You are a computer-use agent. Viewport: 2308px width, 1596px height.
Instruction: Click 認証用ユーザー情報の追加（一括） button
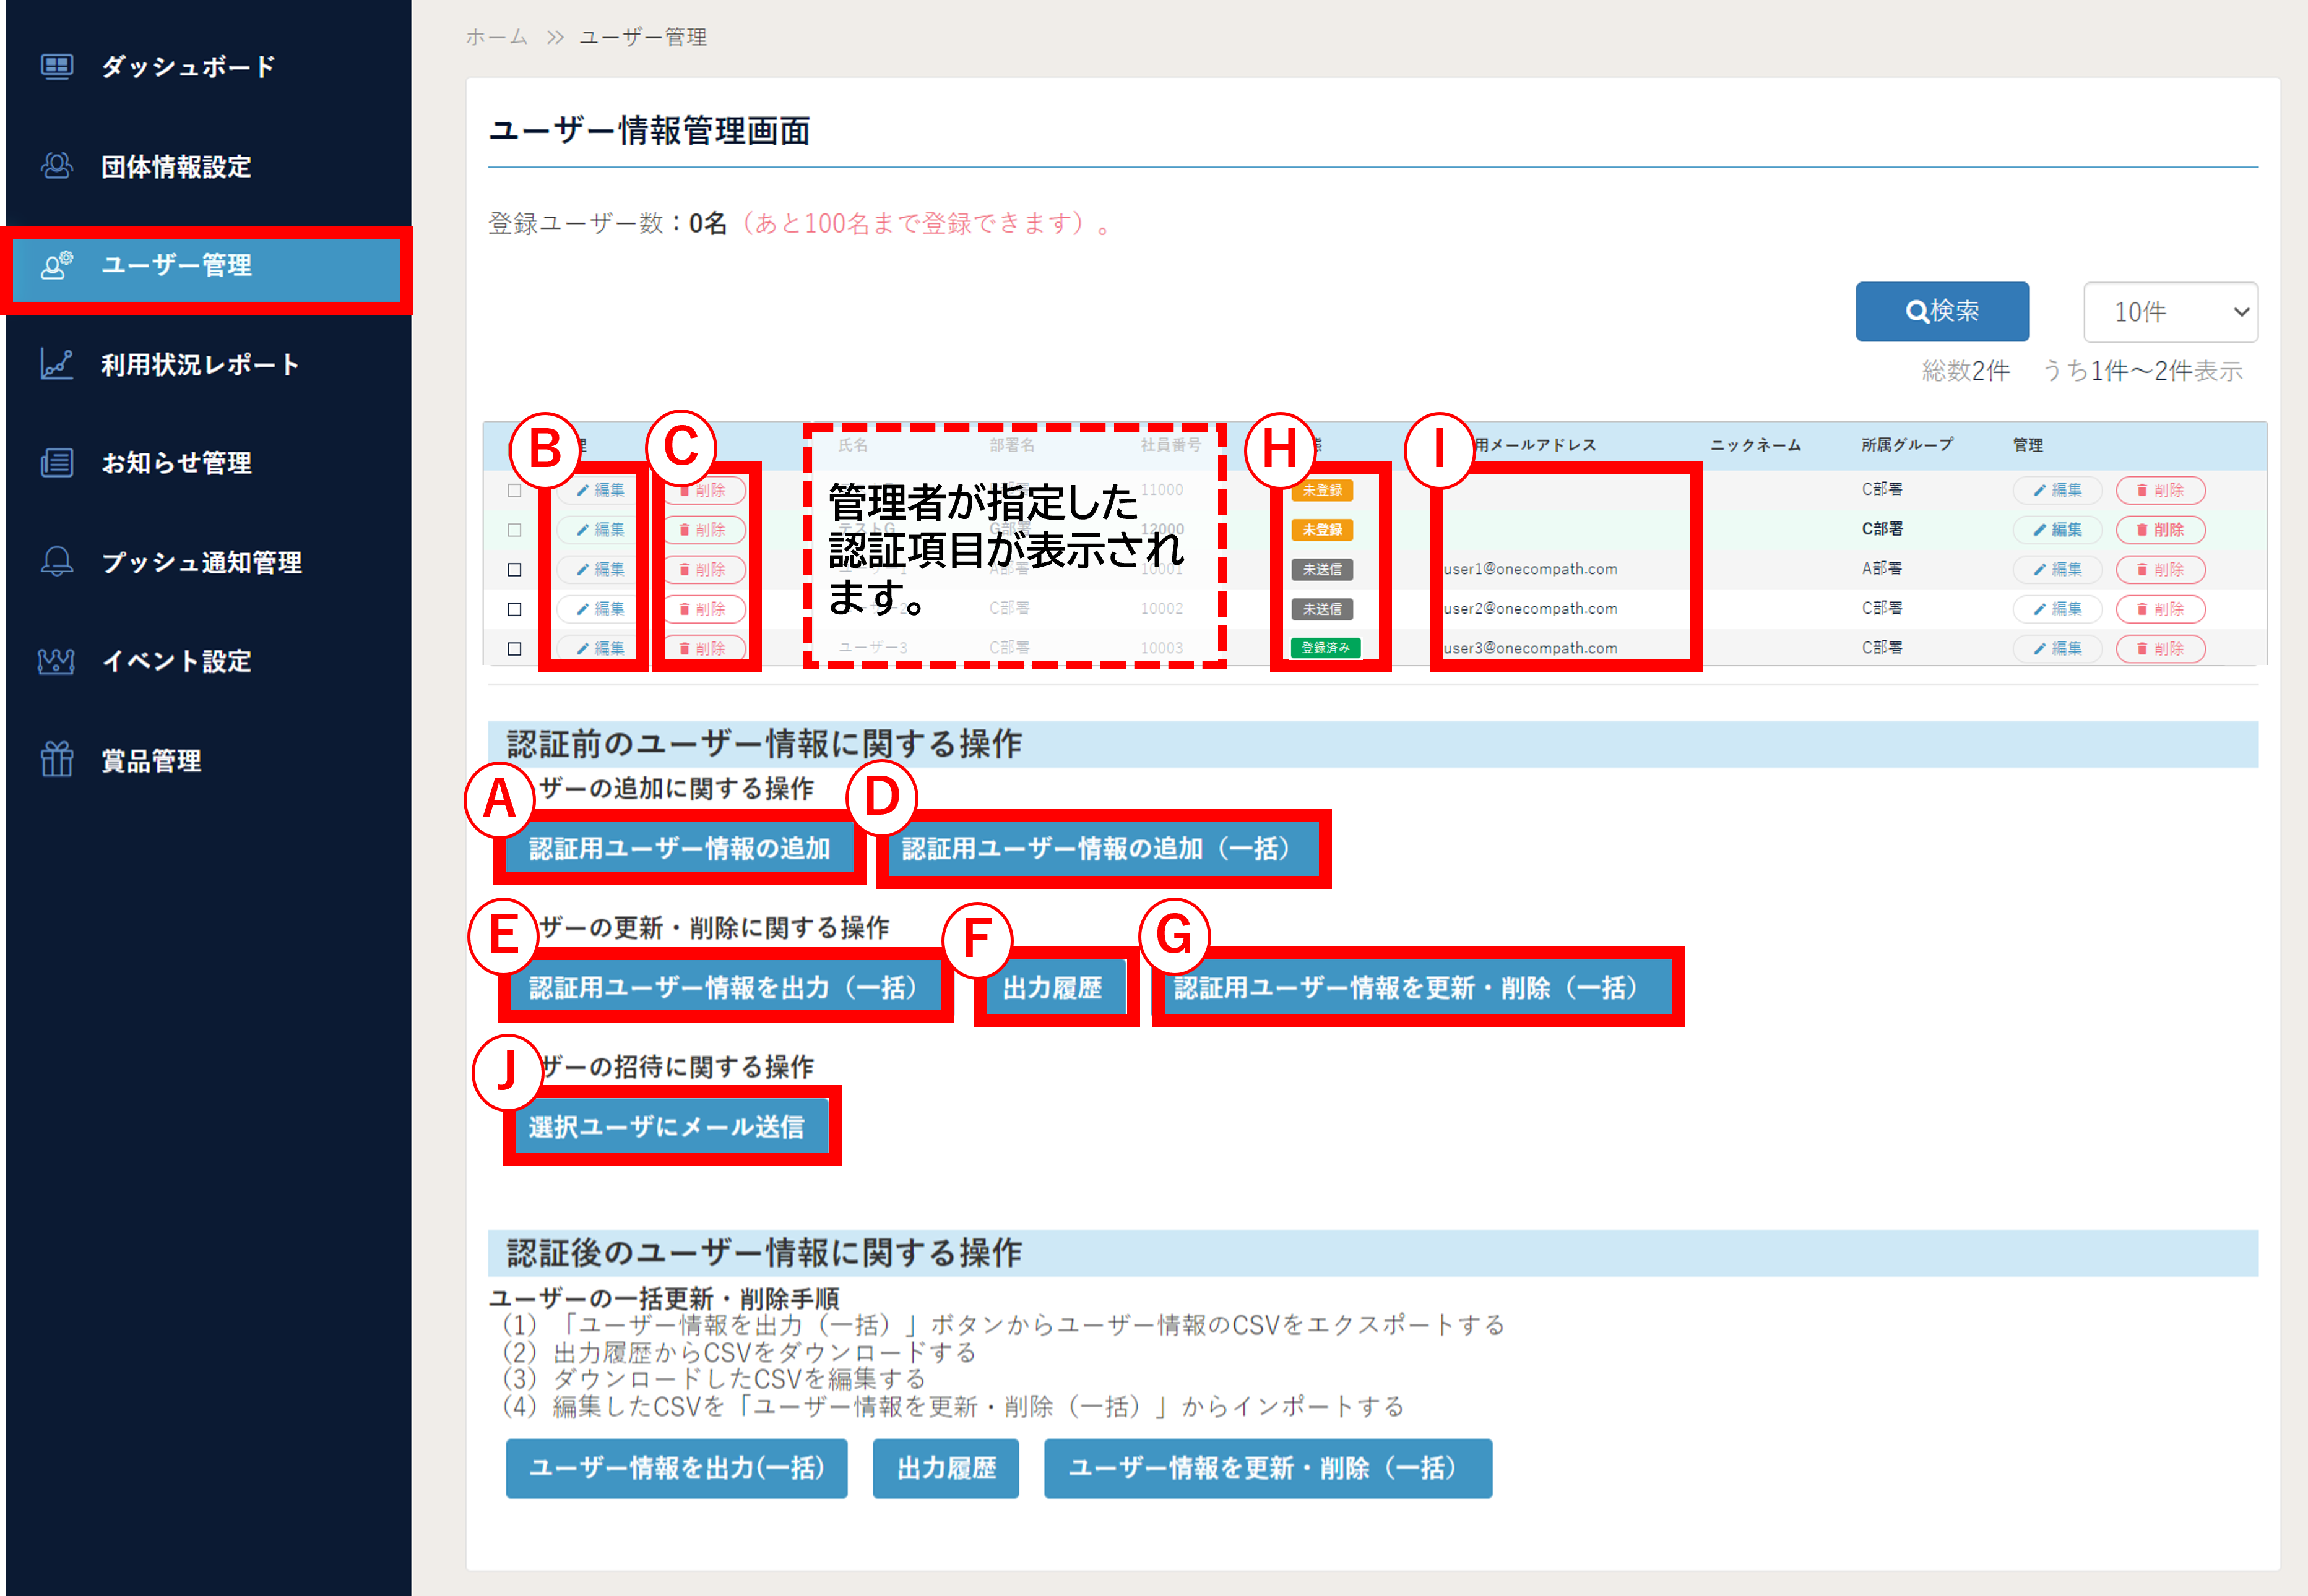pos(1102,848)
